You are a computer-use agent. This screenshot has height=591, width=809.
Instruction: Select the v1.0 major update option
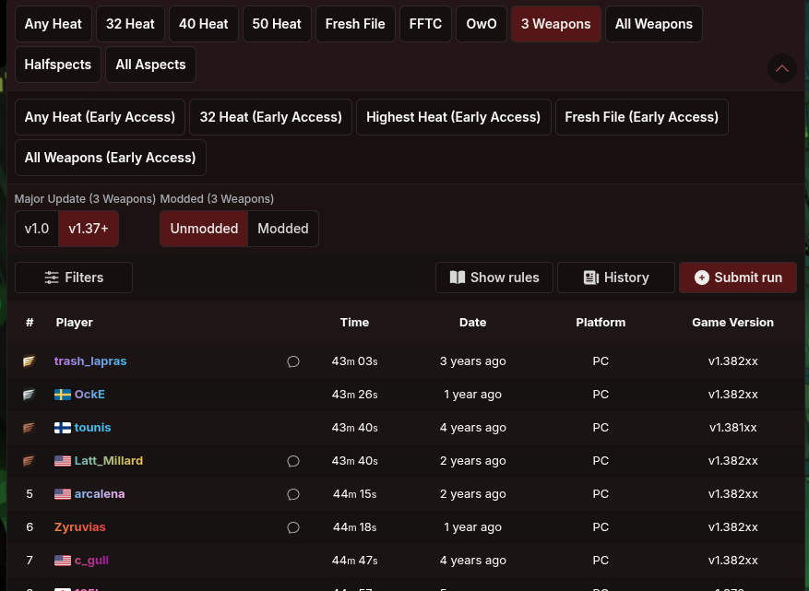[x=37, y=229]
